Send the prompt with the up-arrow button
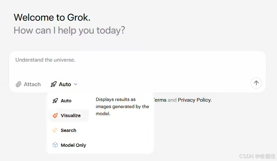The image size is (277, 161). coord(256,83)
